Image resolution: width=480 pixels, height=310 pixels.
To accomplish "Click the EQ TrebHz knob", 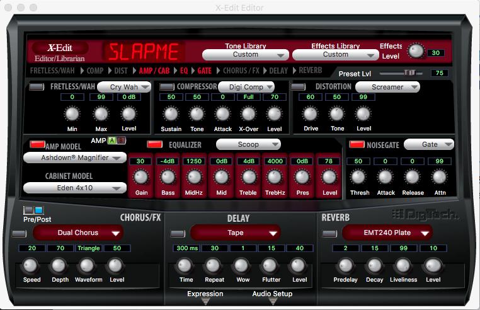I will [x=275, y=177].
